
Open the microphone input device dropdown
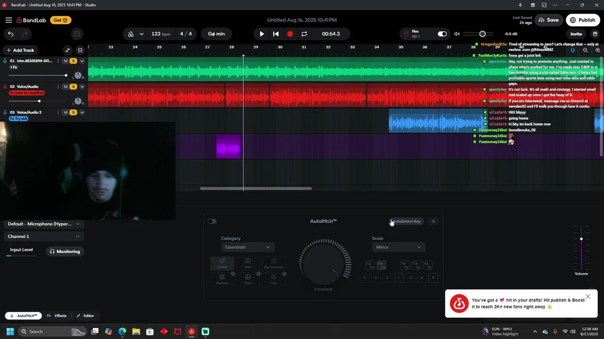click(x=44, y=224)
